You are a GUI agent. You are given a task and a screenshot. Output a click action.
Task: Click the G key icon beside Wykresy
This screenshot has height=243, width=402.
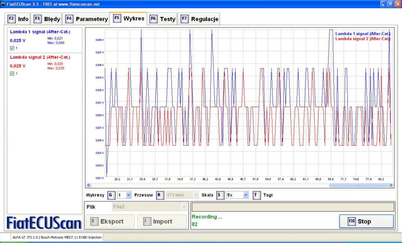point(111,195)
